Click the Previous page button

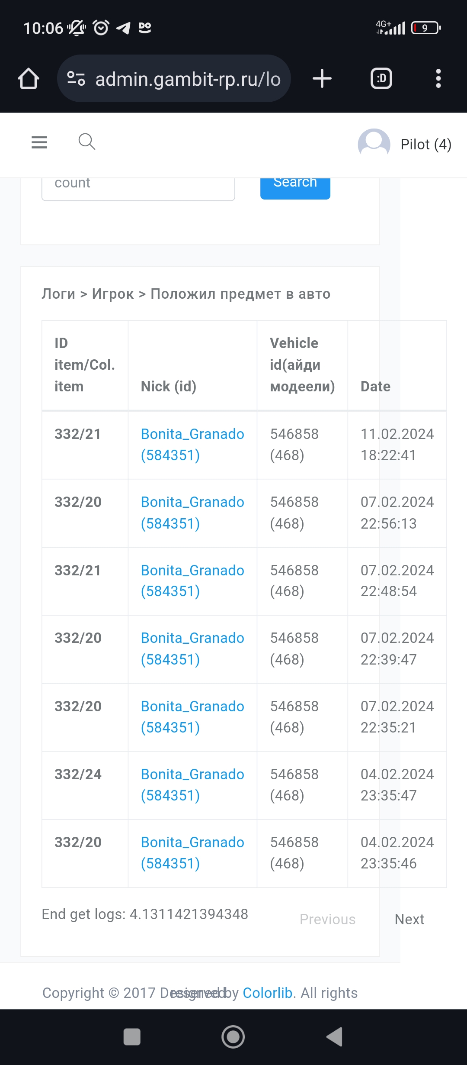(x=327, y=919)
